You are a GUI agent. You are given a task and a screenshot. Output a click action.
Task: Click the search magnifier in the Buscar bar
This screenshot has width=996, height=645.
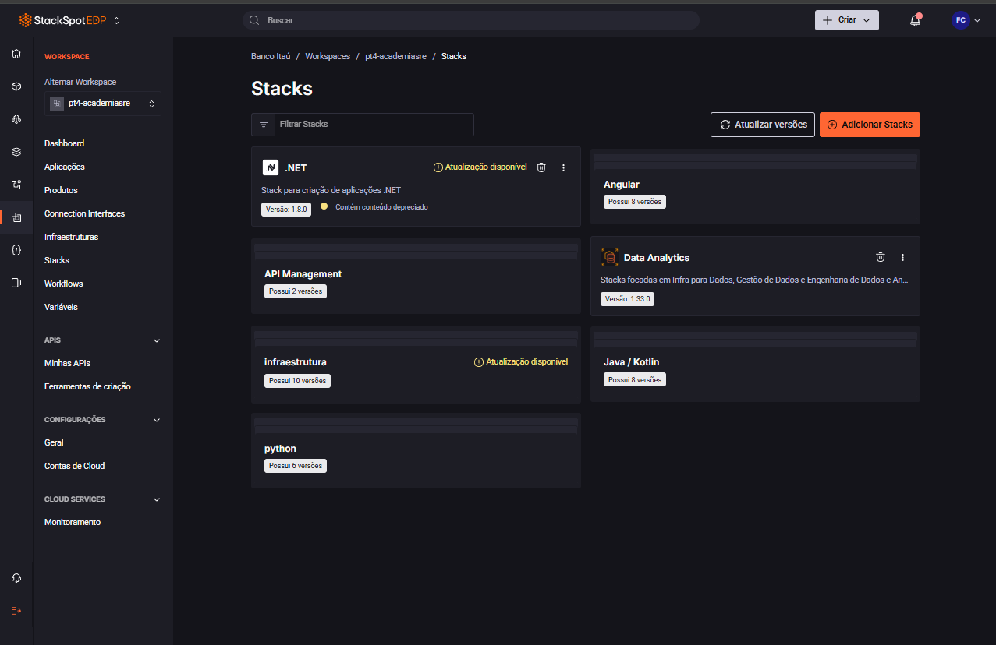pyautogui.click(x=253, y=19)
